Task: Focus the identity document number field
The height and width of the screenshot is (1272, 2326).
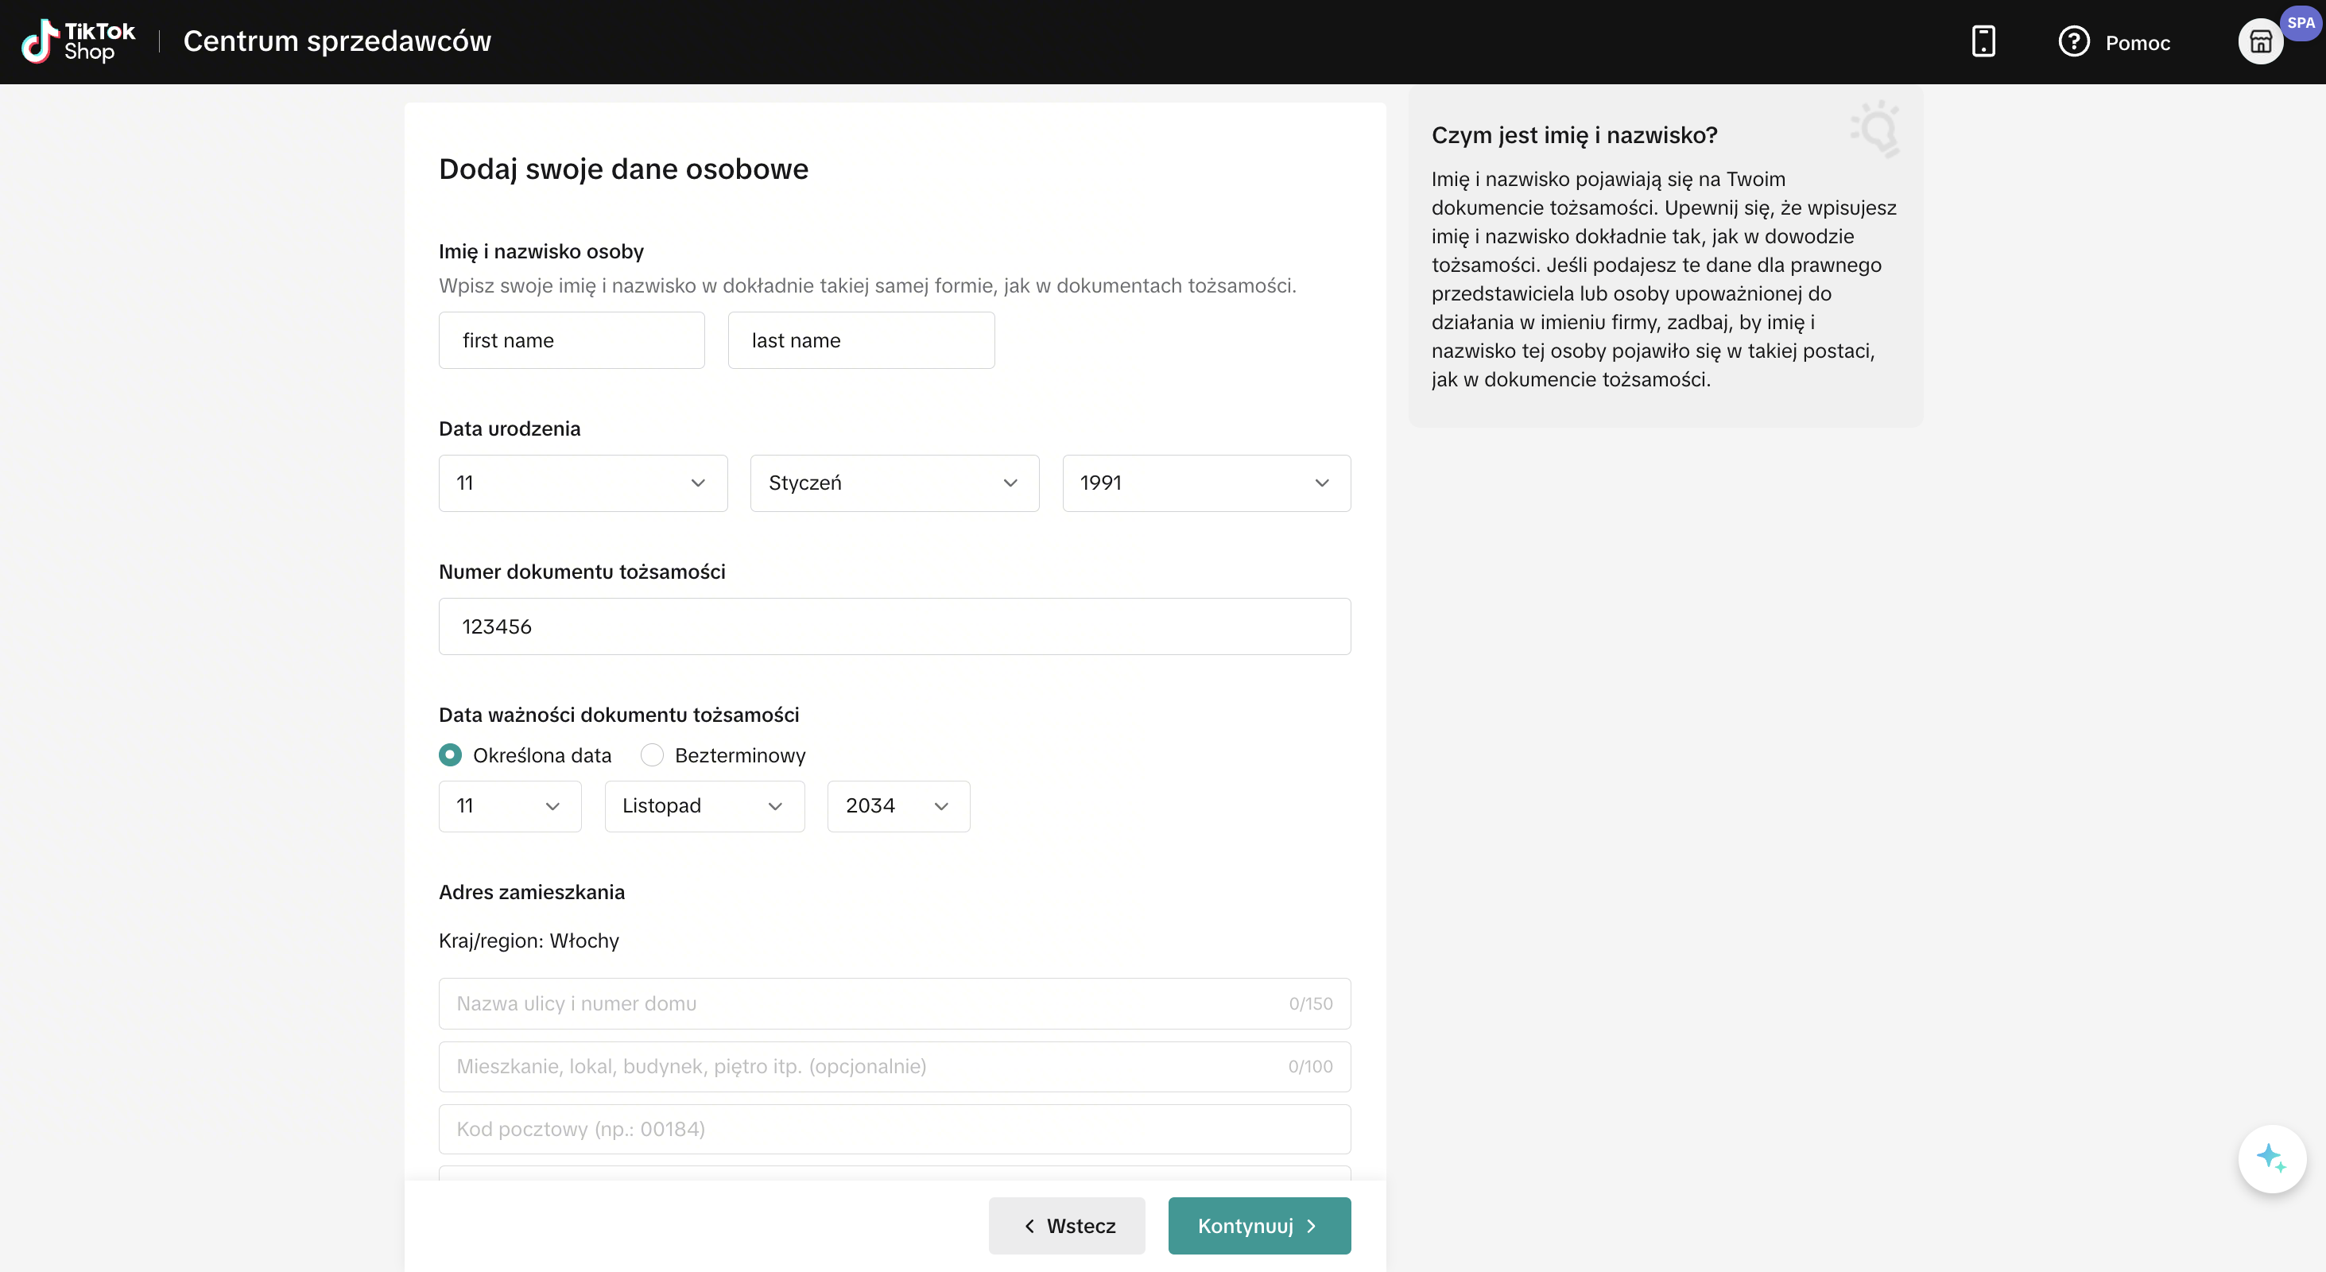Action: pyautogui.click(x=894, y=626)
